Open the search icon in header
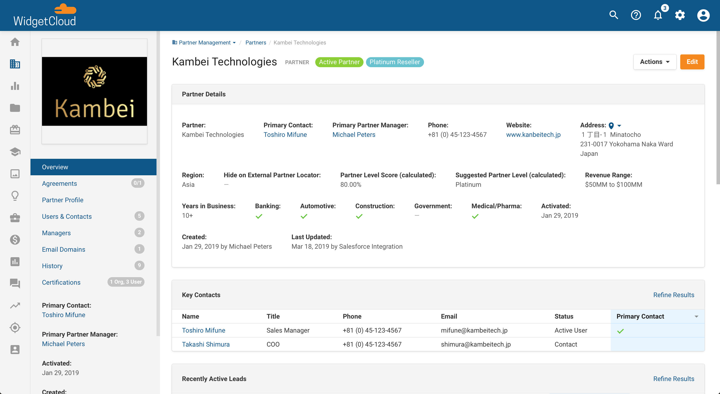The width and height of the screenshot is (720, 394). [x=613, y=15]
